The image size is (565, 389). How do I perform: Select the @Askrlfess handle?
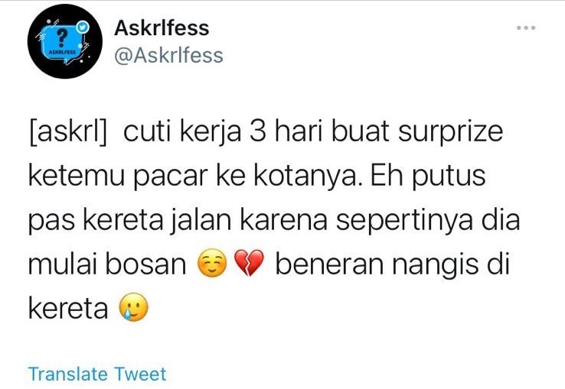click(x=168, y=56)
